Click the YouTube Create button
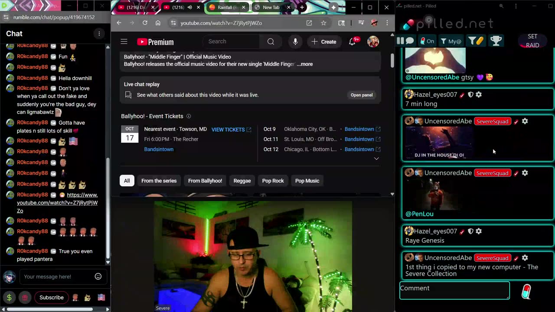Screen dimensions: 555x312 323,42
